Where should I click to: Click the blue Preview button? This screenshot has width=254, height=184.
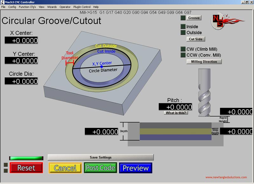click(136, 168)
